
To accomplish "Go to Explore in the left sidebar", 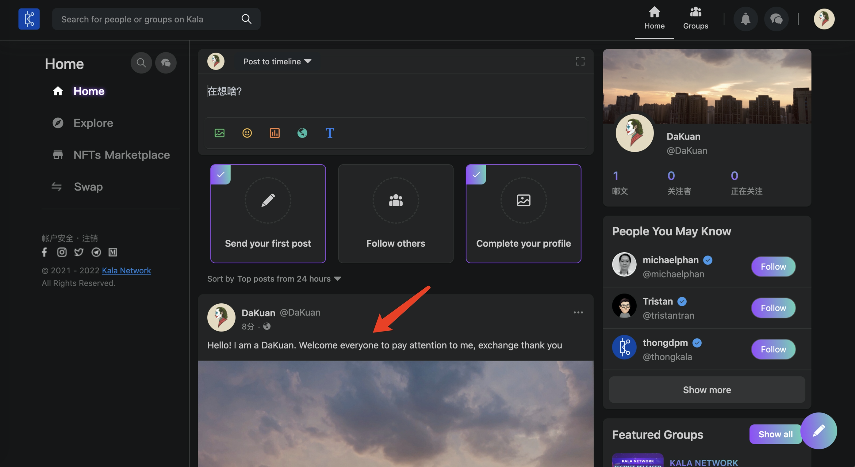I will click(93, 123).
